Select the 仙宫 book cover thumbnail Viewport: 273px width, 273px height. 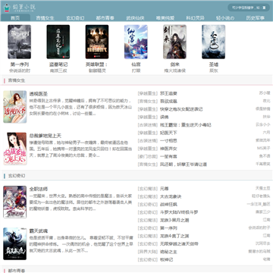coord(136,42)
